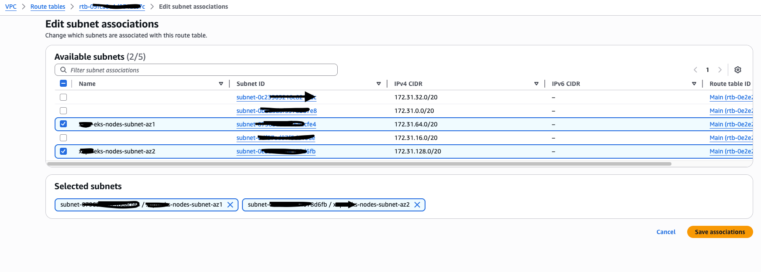Image resolution: width=761 pixels, height=272 pixels.
Task: Sort by Name column arrow
Action: tap(221, 84)
